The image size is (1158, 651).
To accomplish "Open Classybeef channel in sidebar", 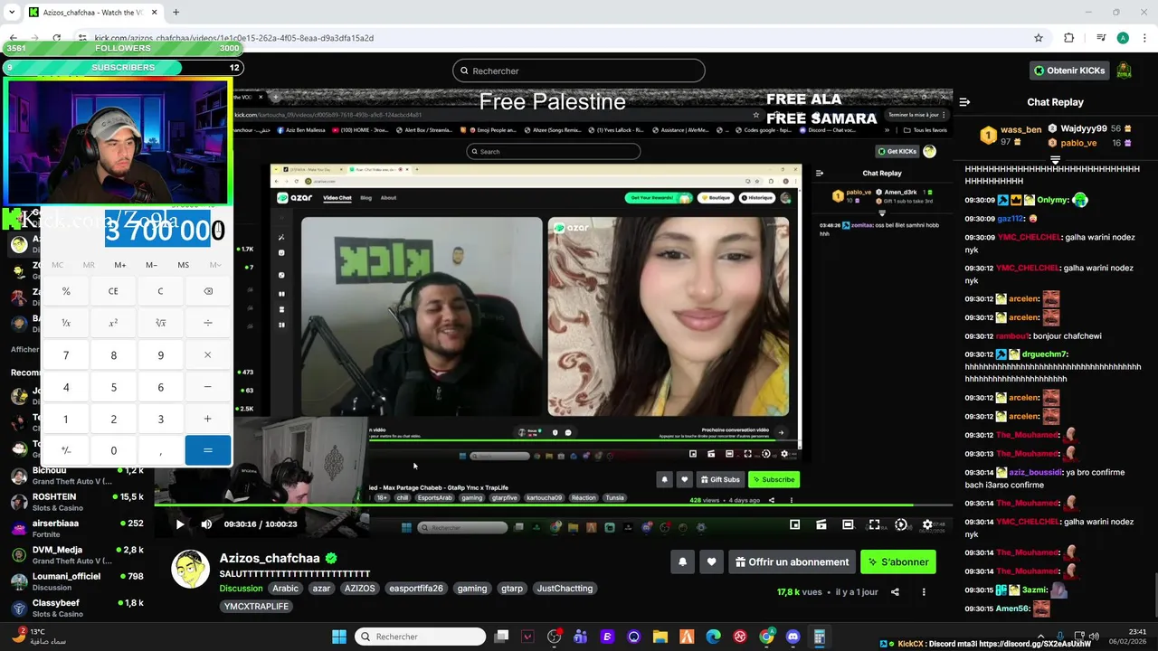I will (x=77, y=608).
